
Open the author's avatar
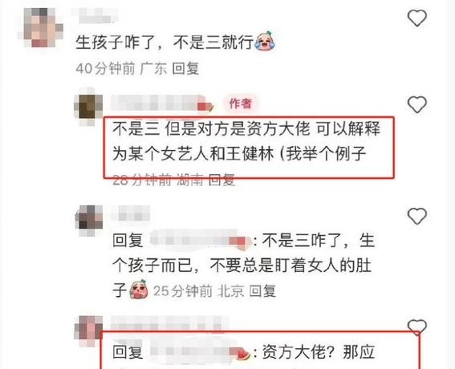tap(88, 107)
